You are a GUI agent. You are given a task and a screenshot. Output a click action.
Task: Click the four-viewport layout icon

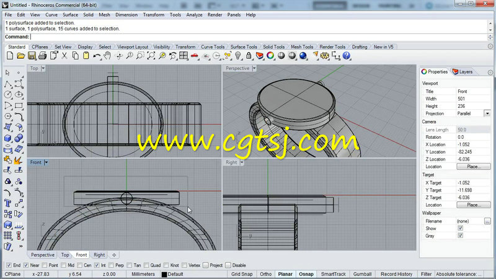184,56
